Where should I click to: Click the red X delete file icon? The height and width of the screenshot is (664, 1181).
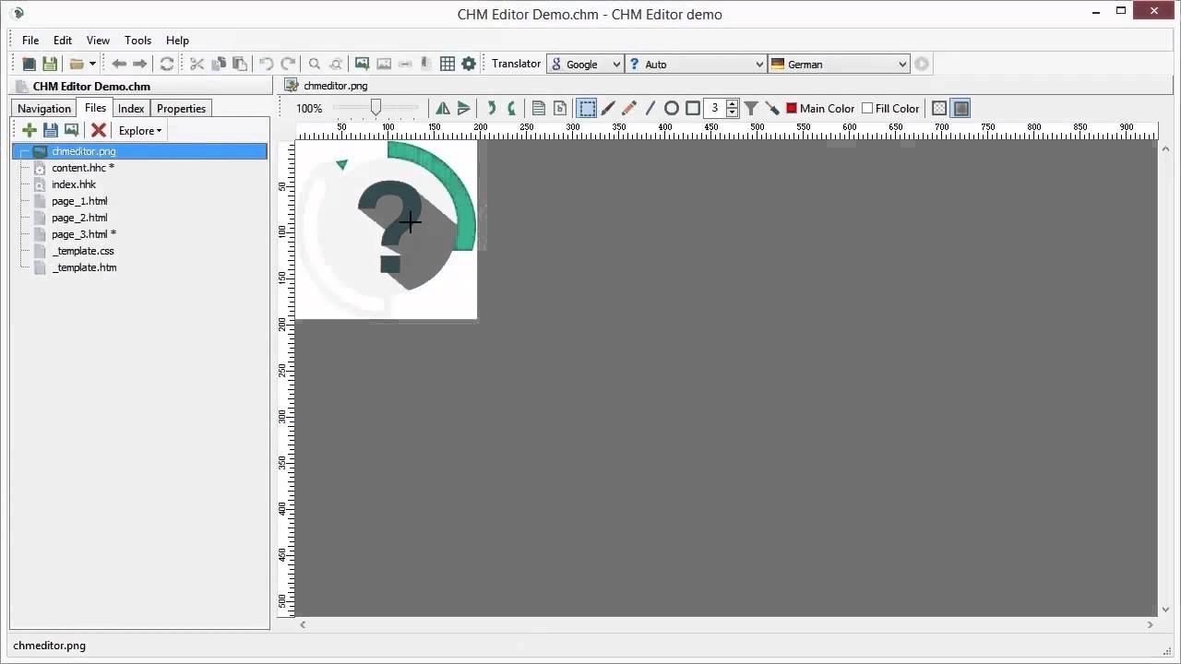[x=99, y=131]
